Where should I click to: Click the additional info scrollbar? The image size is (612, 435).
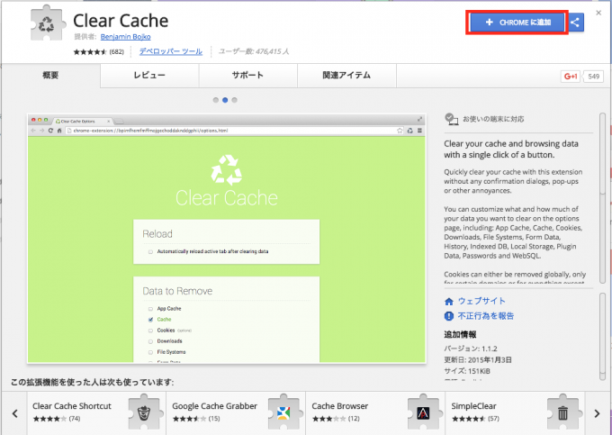pyautogui.click(x=602, y=336)
